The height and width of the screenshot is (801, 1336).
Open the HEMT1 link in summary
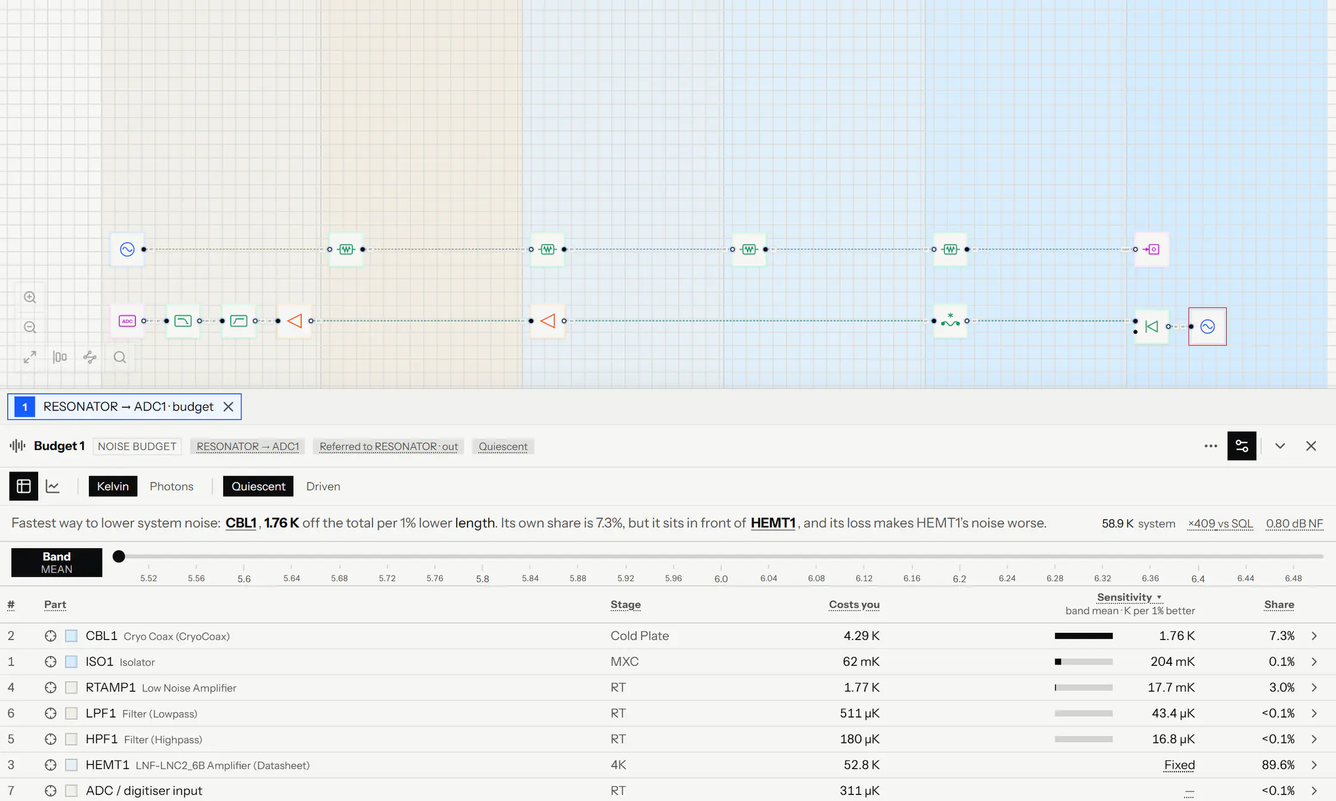pyautogui.click(x=773, y=523)
